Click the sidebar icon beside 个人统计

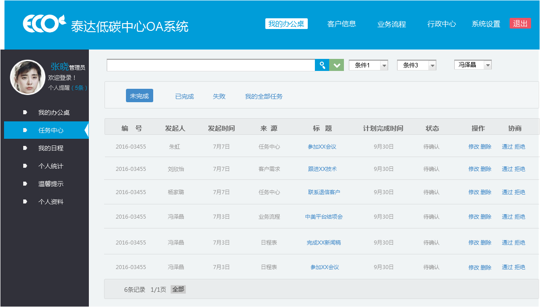click(26, 166)
